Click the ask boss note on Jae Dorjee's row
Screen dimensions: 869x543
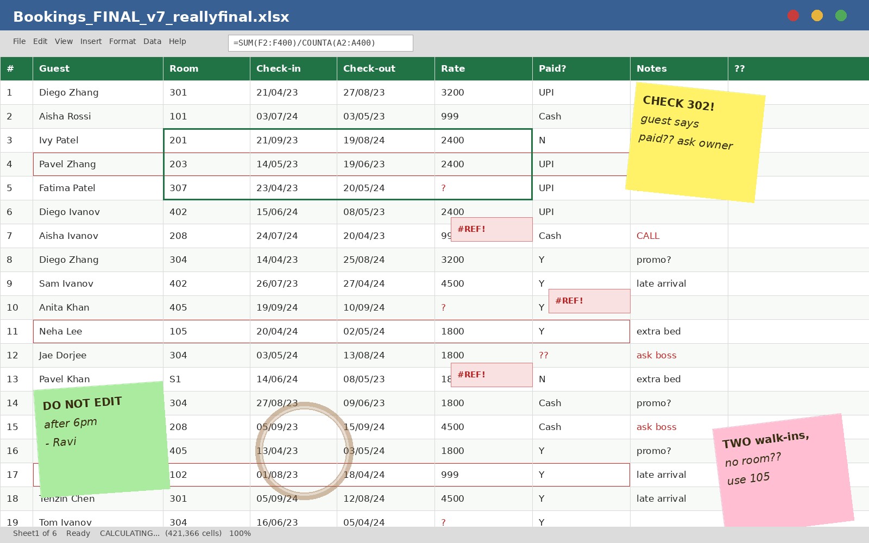[x=679, y=355]
